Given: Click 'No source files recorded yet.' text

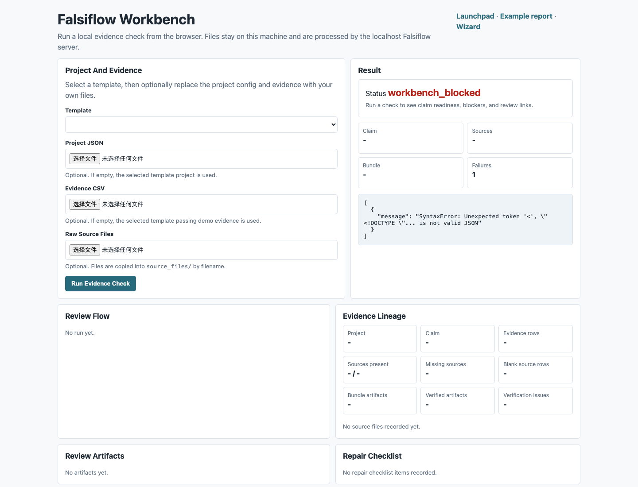Looking at the screenshot, I should 381,426.
